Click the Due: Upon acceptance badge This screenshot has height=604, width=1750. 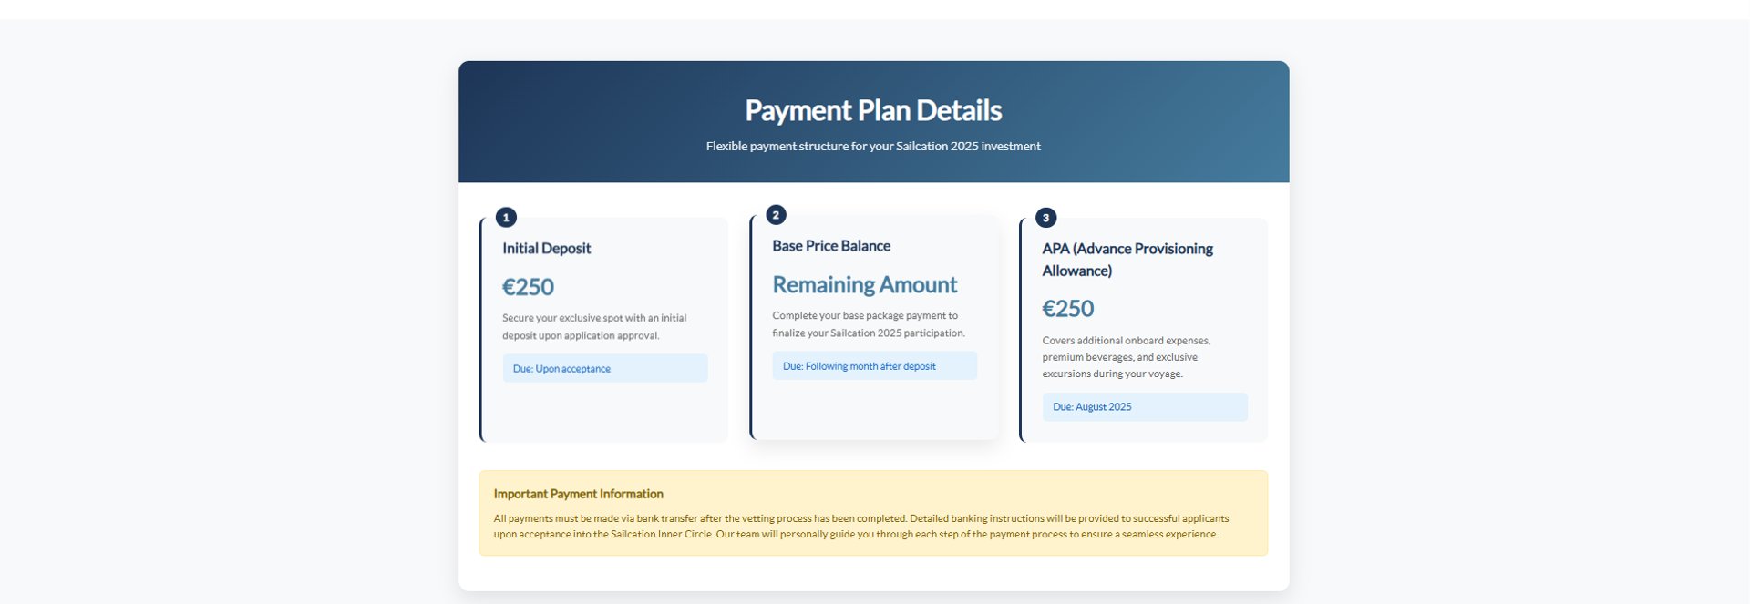605,368
